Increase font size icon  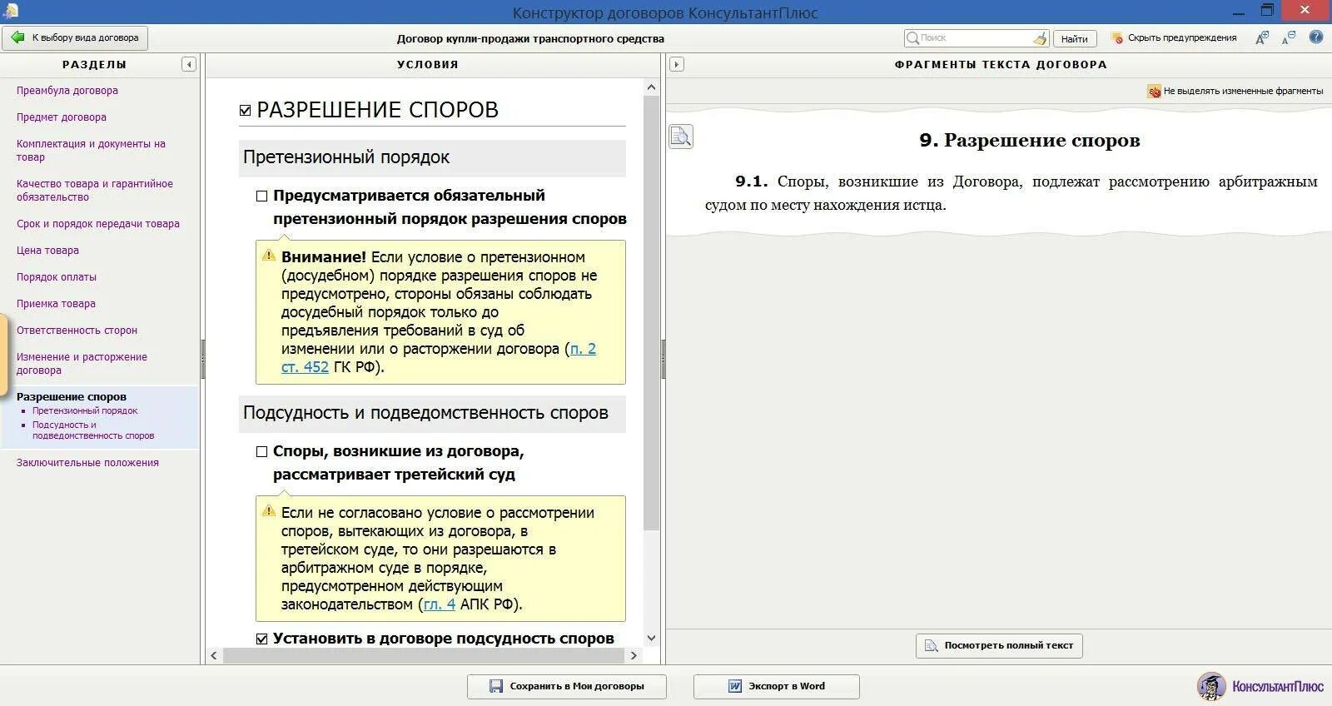[x=1262, y=37]
